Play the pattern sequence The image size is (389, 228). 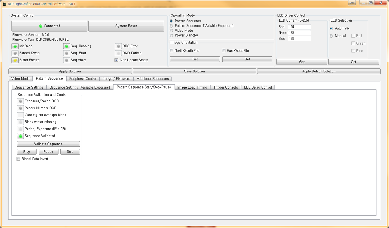click(27, 152)
